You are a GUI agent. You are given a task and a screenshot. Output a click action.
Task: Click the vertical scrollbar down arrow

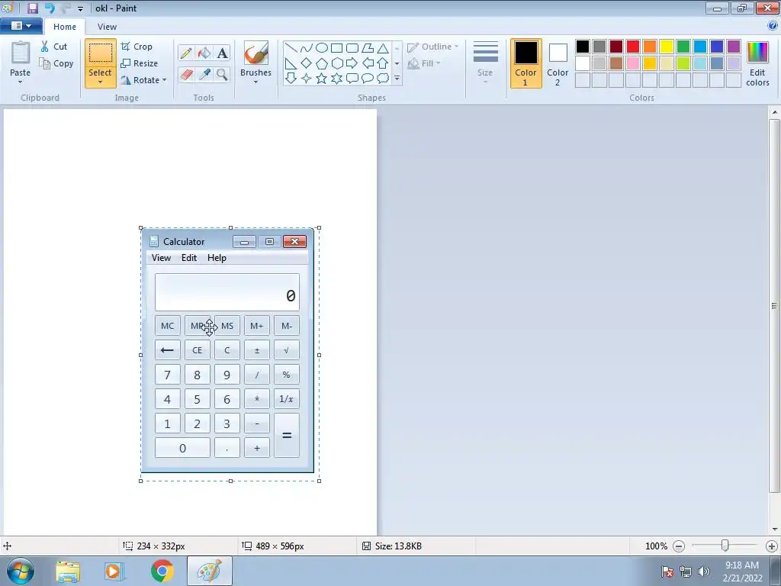click(x=775, y=530)
